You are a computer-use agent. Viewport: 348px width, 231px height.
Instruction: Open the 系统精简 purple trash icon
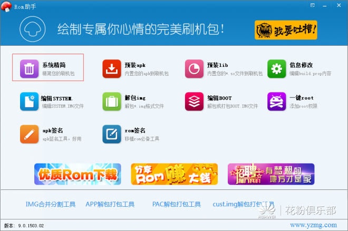(30, 68)
